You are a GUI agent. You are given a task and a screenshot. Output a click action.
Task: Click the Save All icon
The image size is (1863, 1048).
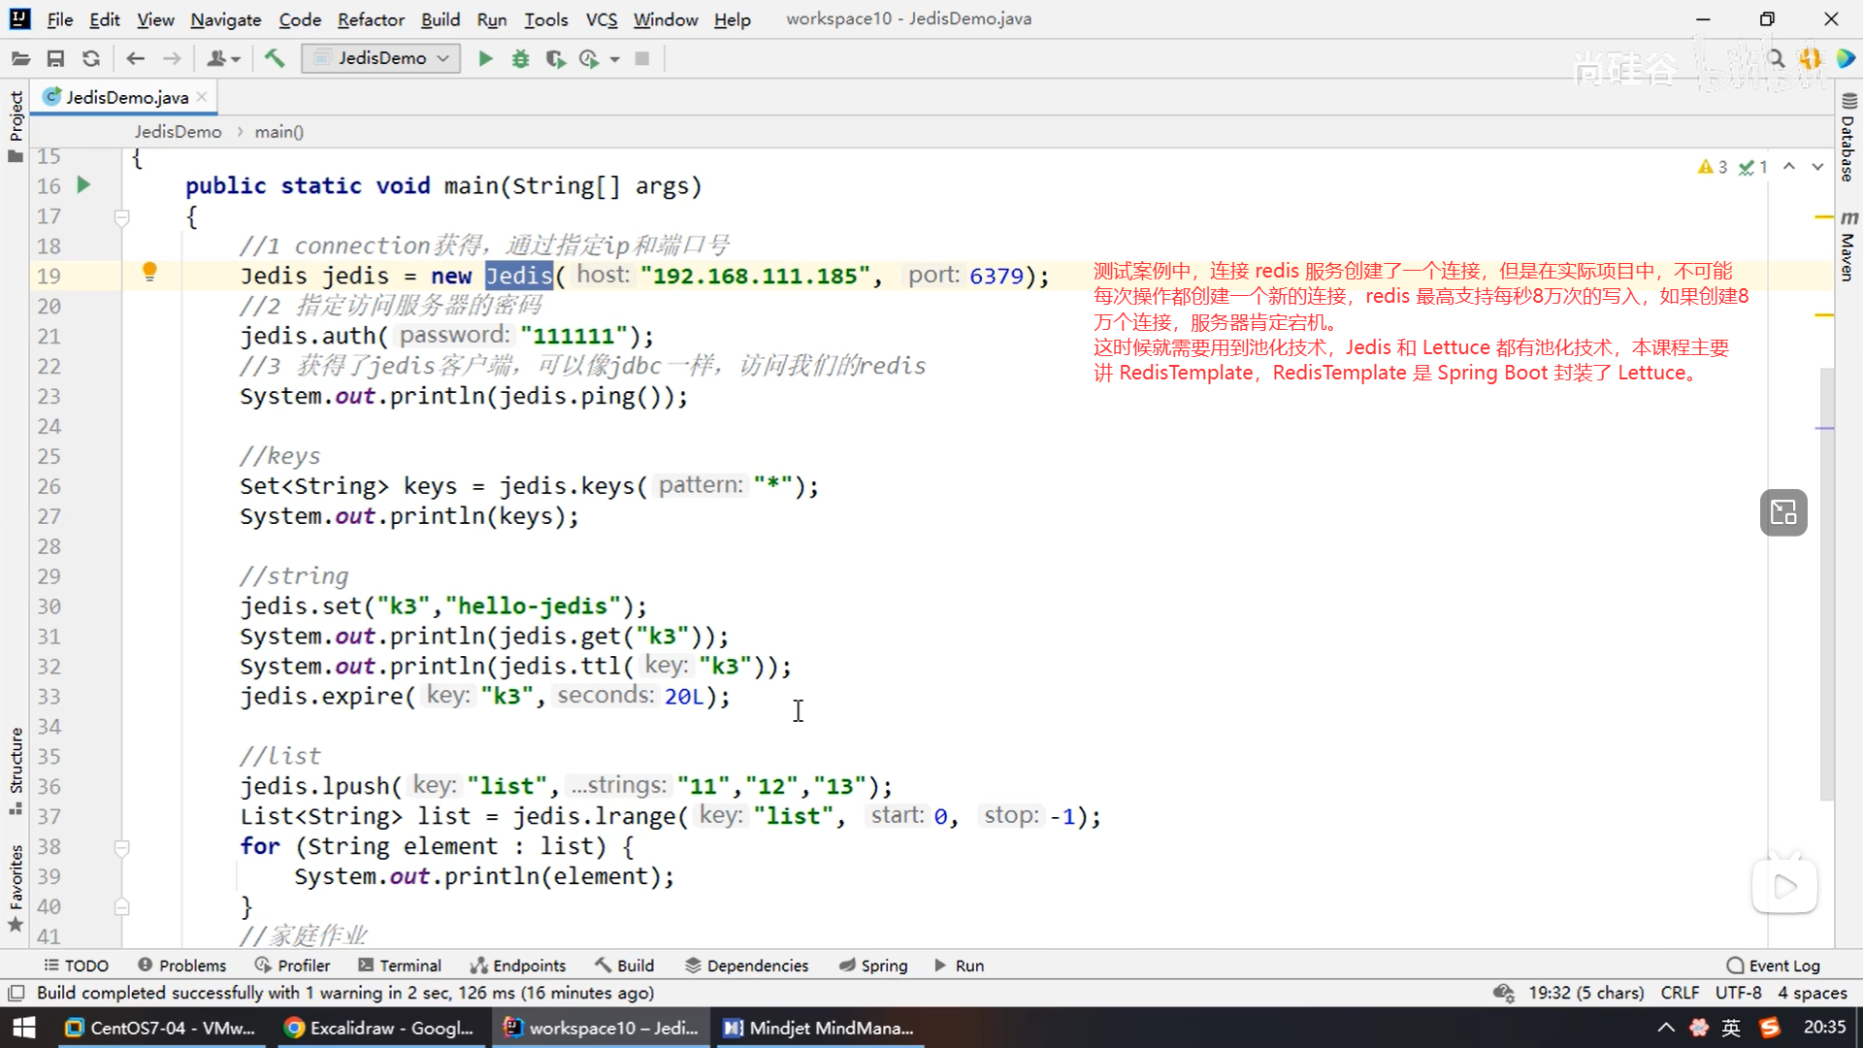click(55, 59)
